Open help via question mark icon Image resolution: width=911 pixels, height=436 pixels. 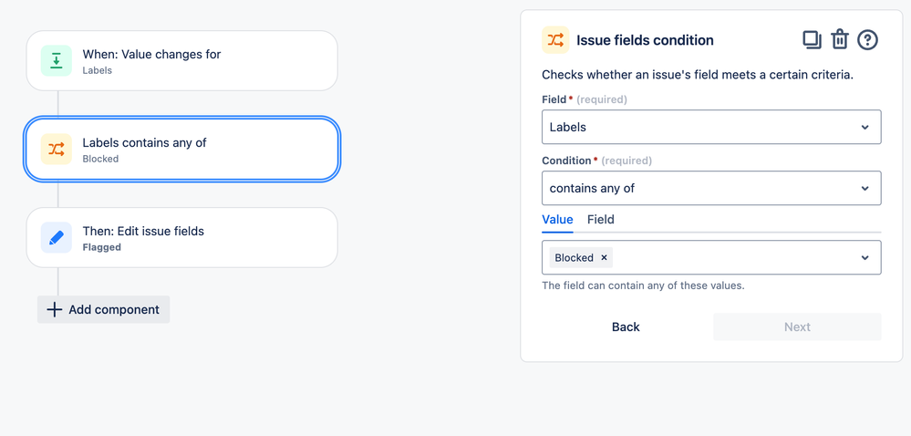point(867,39)
